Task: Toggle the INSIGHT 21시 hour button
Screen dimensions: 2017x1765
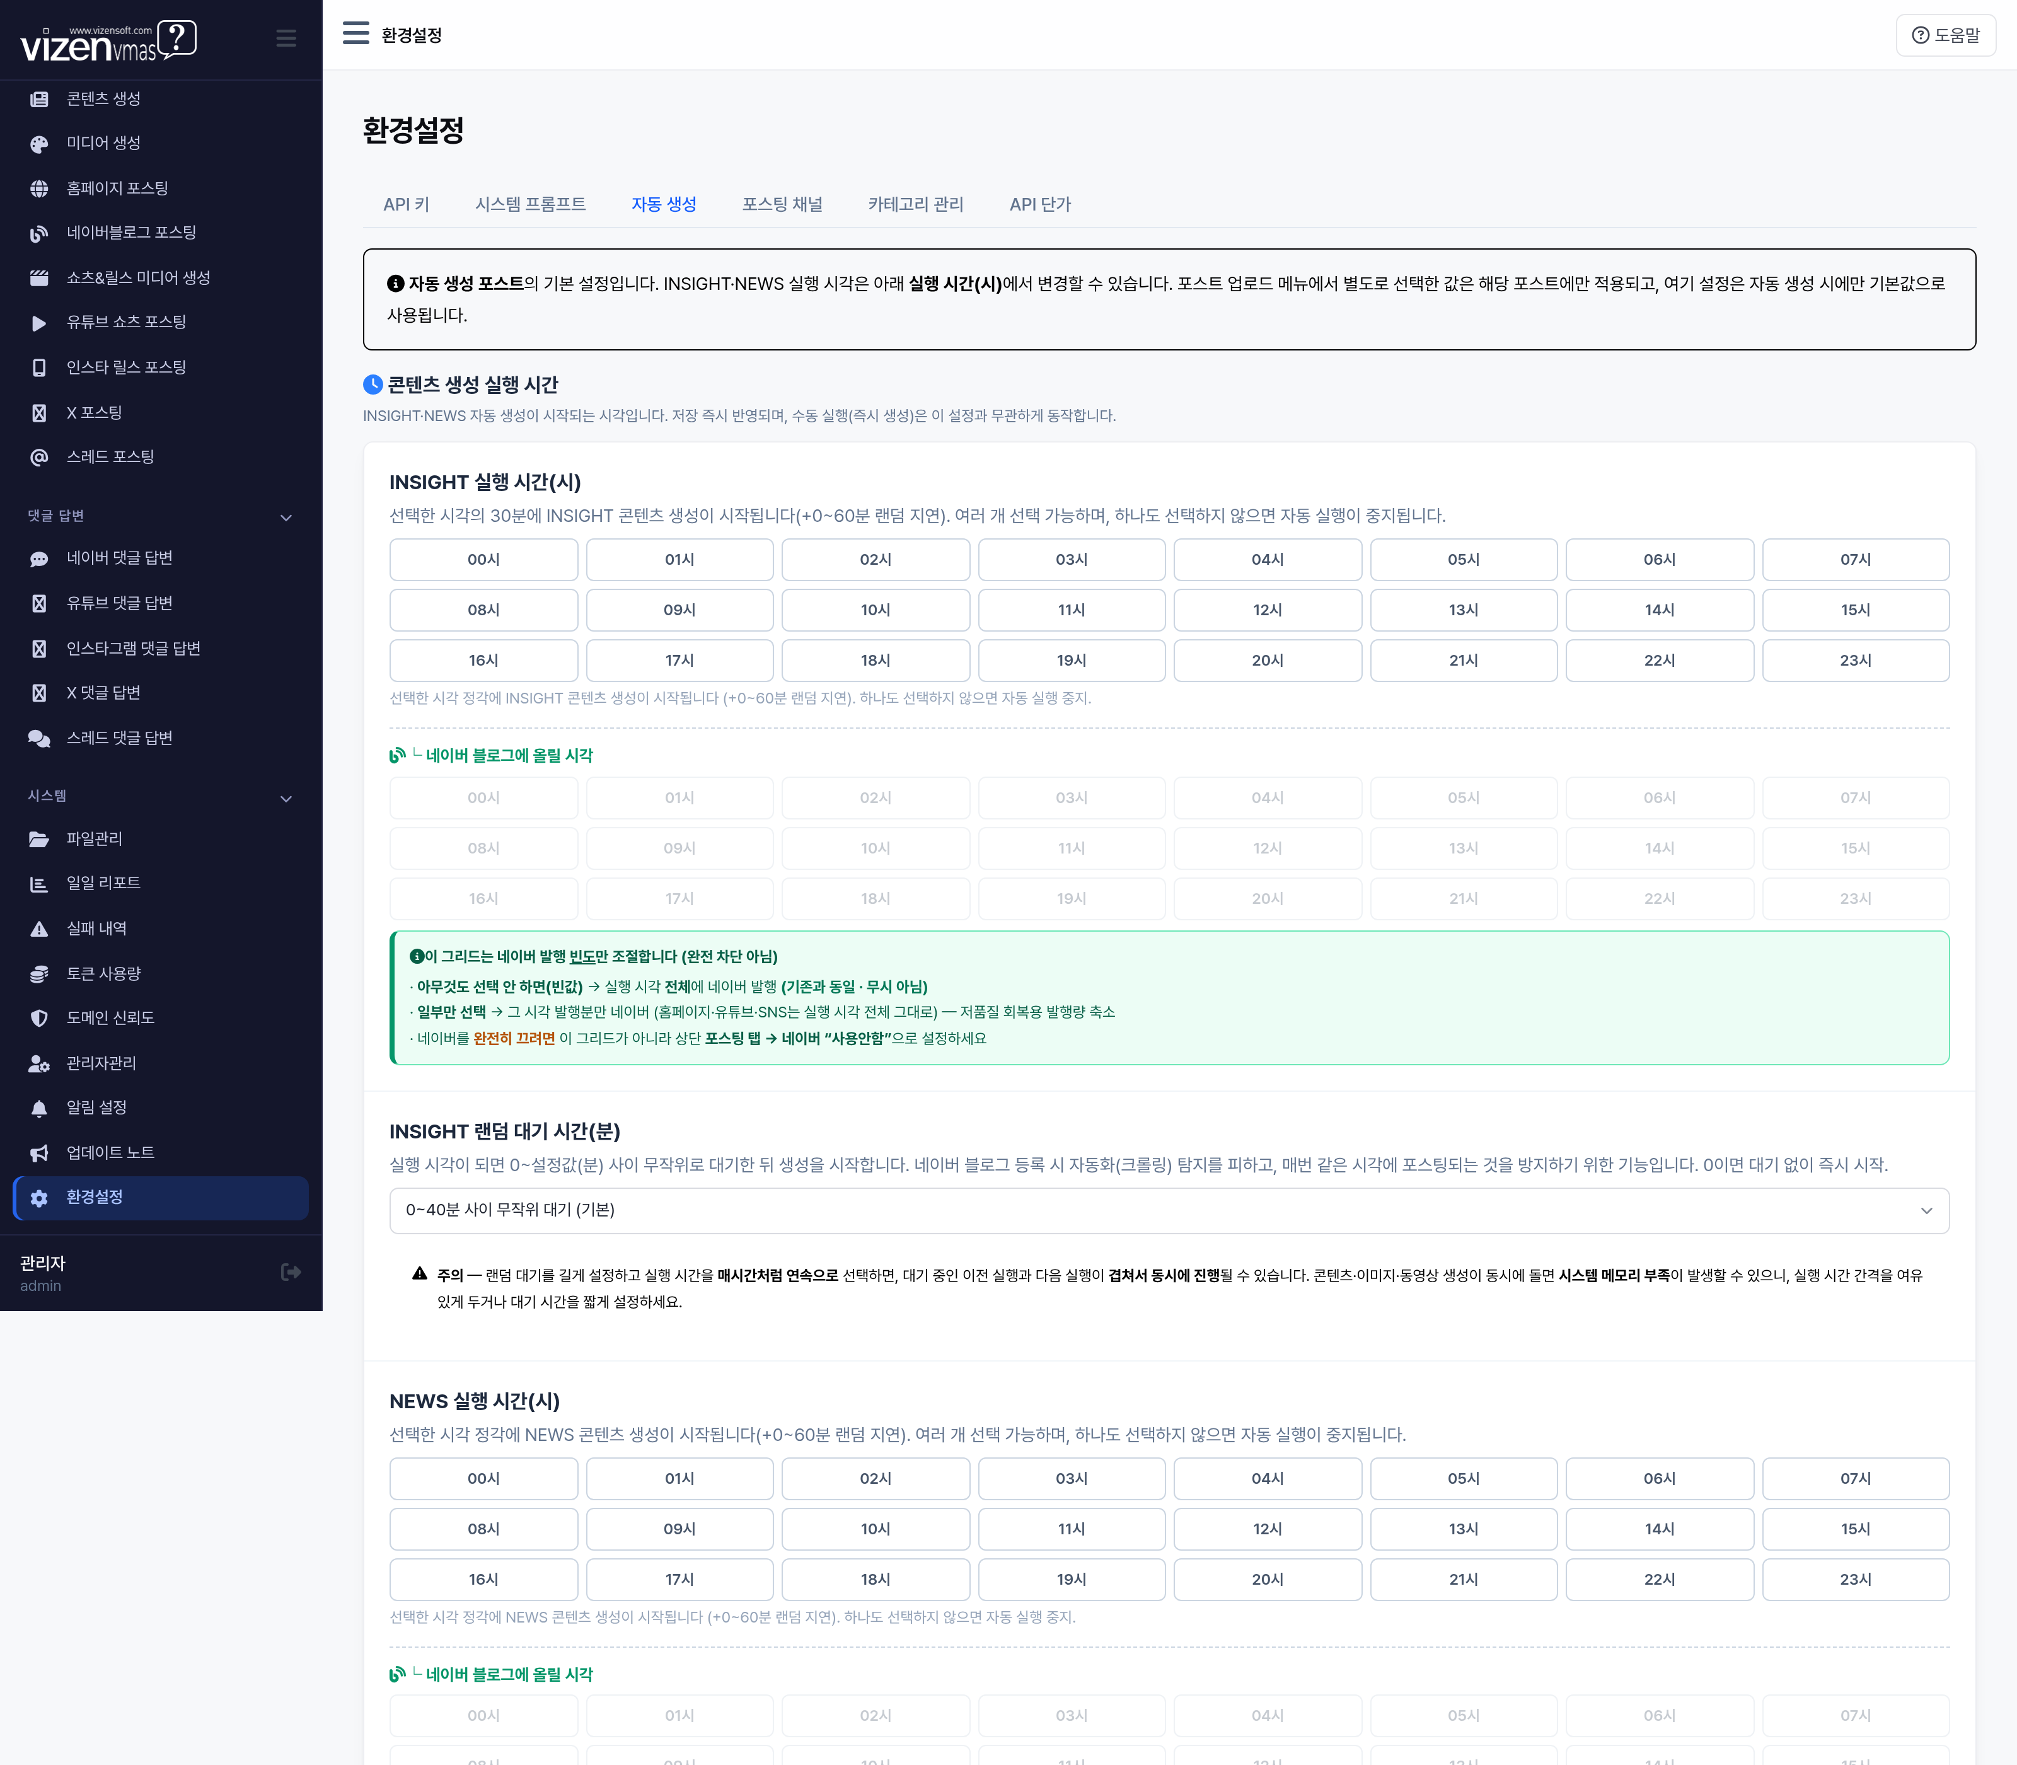Action: [1464, 660]
